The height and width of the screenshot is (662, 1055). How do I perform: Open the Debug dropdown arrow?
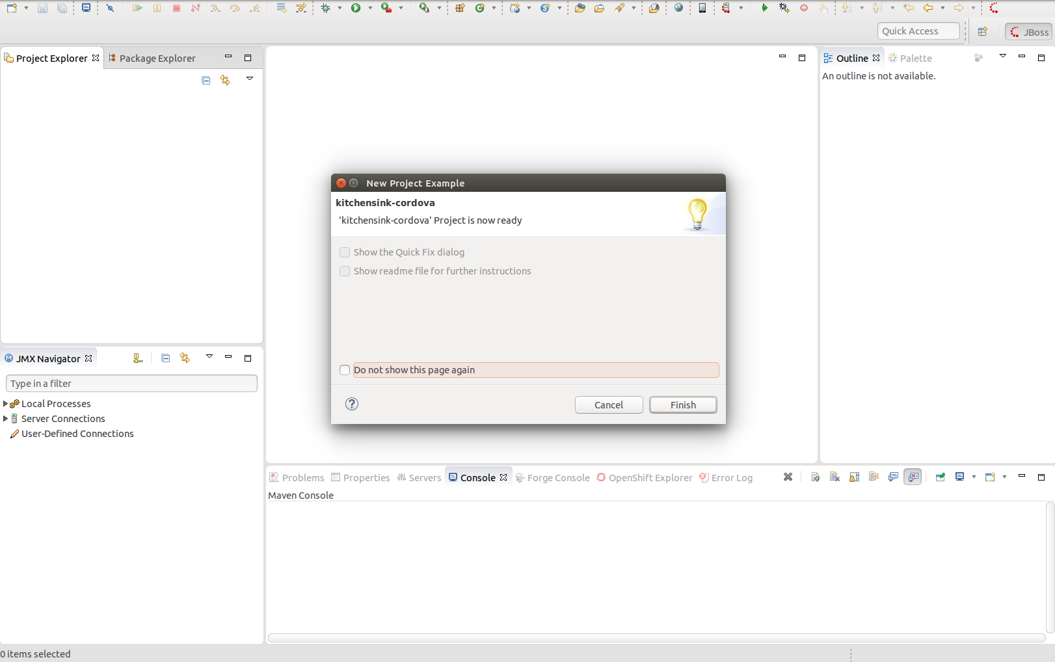(340, 8)
